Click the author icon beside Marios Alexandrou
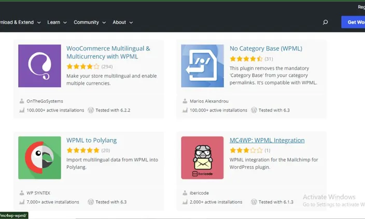 [x=185, y=101]
